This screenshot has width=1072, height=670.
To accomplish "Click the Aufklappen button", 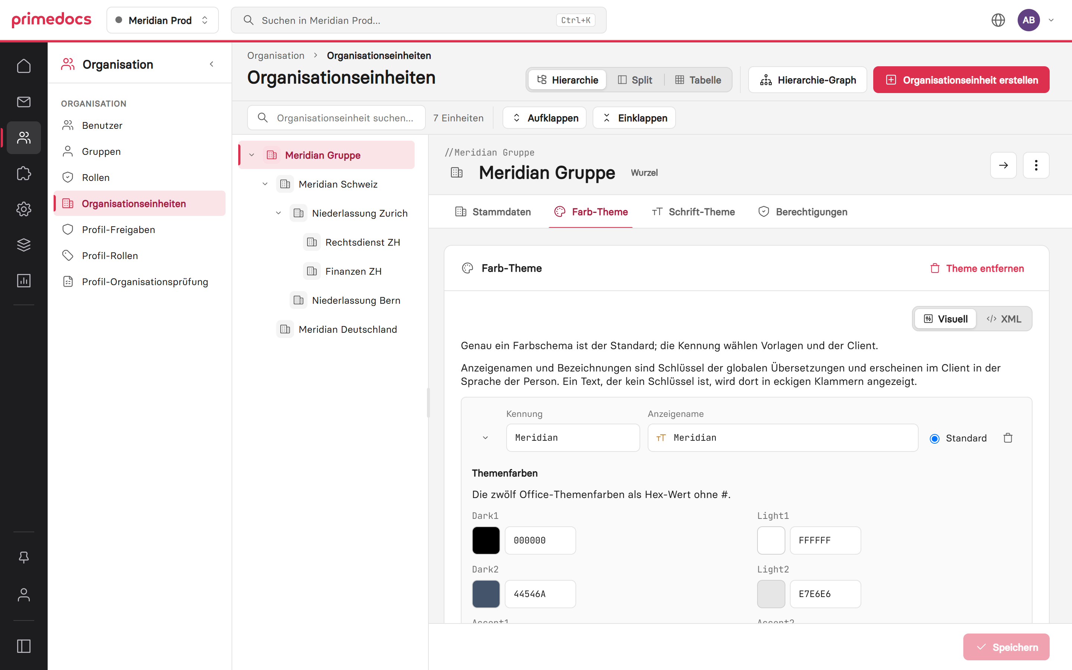I will (545, 118).
